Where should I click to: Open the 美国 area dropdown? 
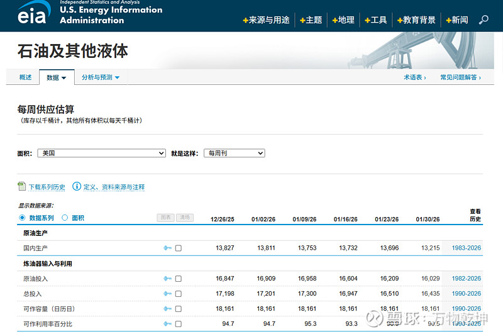(101, 153)
